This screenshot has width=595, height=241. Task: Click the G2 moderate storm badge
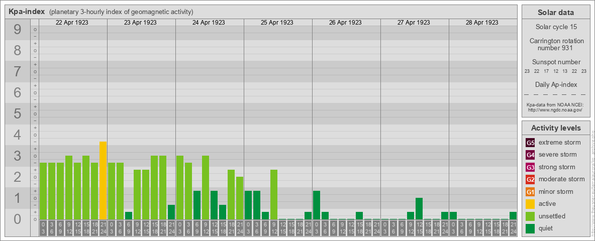(530, 179)
